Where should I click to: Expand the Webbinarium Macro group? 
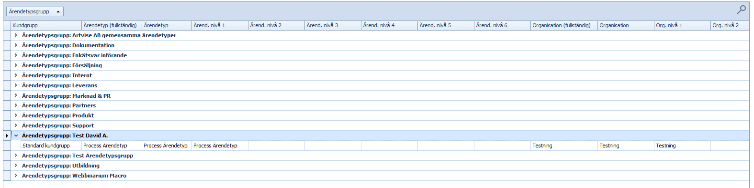click(x=16, y=176)
